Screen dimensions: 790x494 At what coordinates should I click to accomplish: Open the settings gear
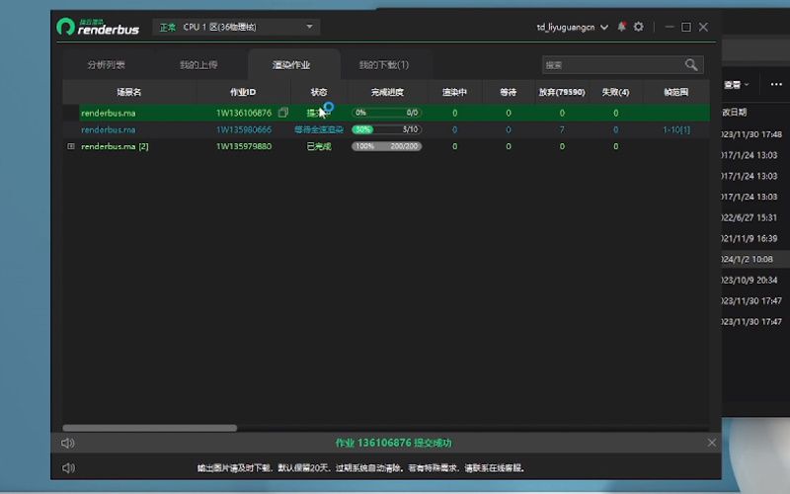pyautogui.click(x=638, y=27)
